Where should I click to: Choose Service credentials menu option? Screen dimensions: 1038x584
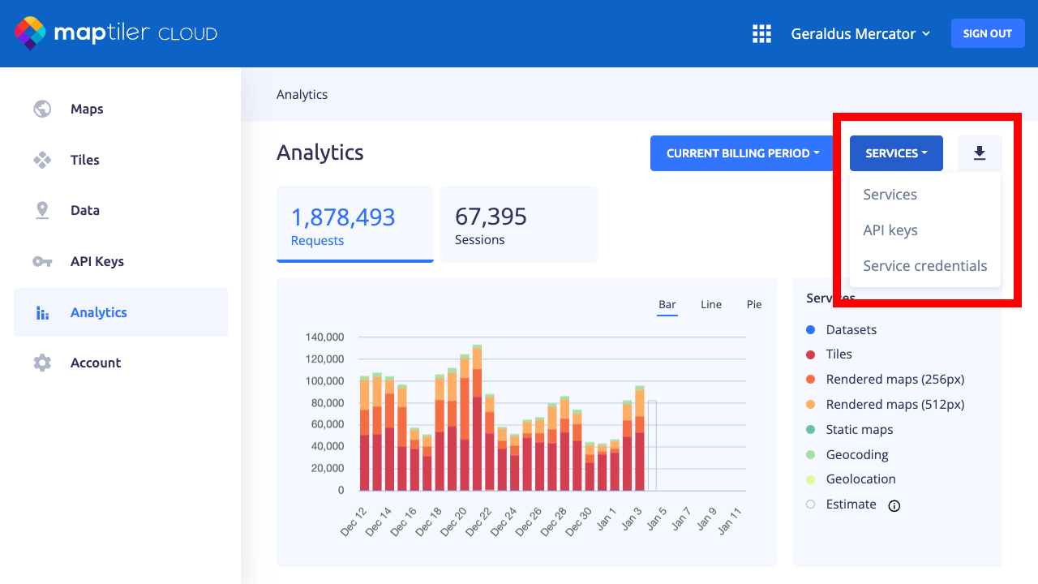click(924, 266)
